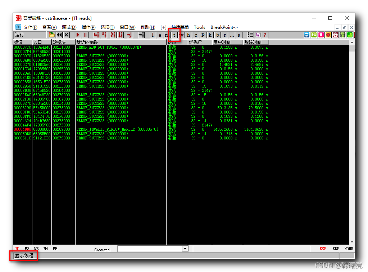Viewport: 368px width, 272px height.
Task: Select the ESP stack mode label
Action: click(x=323, y=249)
